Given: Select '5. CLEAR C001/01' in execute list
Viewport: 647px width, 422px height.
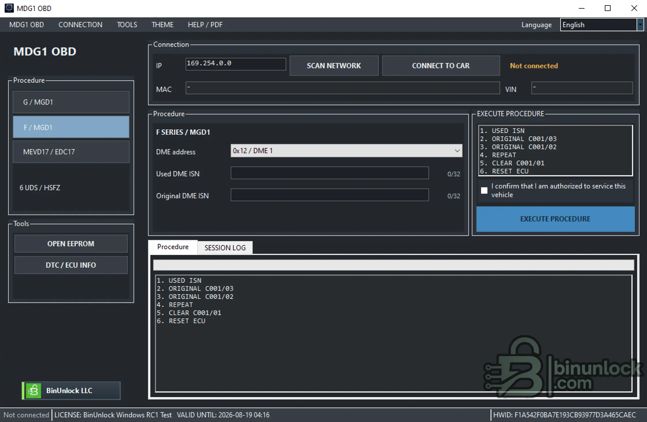Looking at the screenshot, I should [512, 163].
